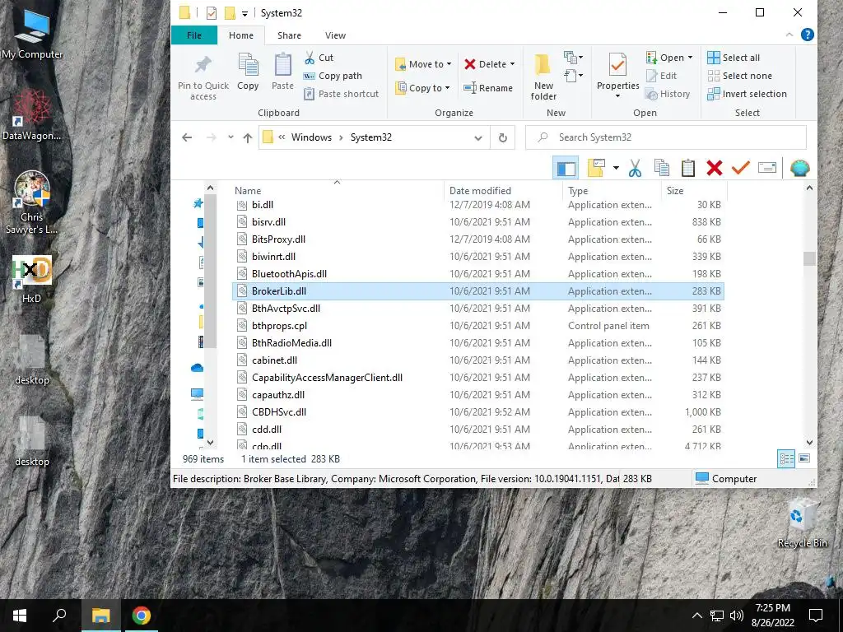Click Invert selection in the ribbon
Screen dimensions: 843x632
click(748, 94)
